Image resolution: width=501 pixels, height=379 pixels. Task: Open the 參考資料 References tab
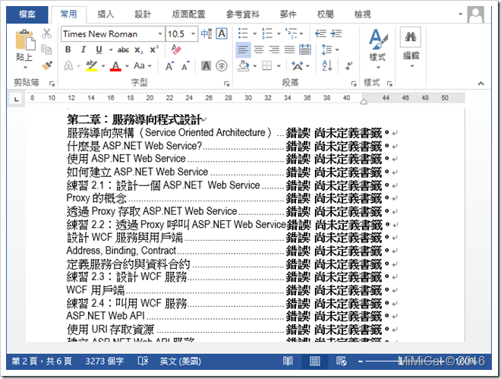tap(242, 14)
